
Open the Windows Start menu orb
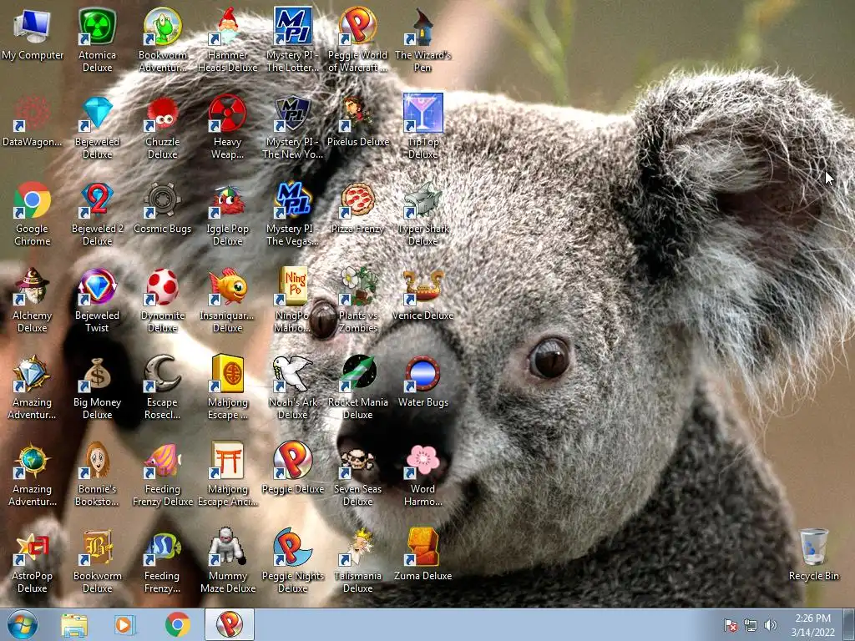click(23, 624)
